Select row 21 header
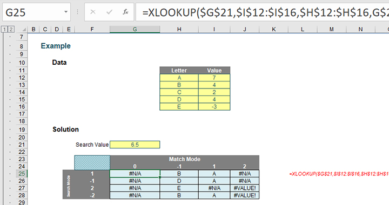 click(22, 145)
